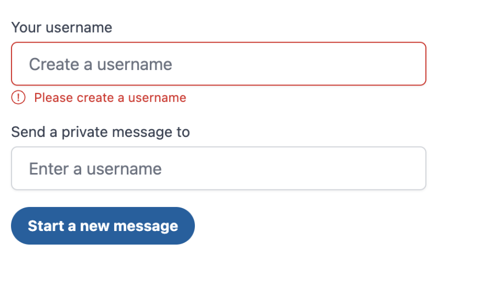
Task: Click the Send a private message to label
Action: [x=100, y=132]
